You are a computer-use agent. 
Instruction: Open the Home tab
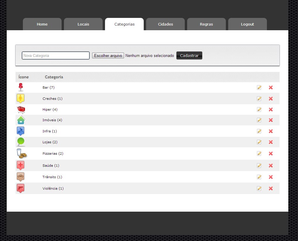click(42, 24)
